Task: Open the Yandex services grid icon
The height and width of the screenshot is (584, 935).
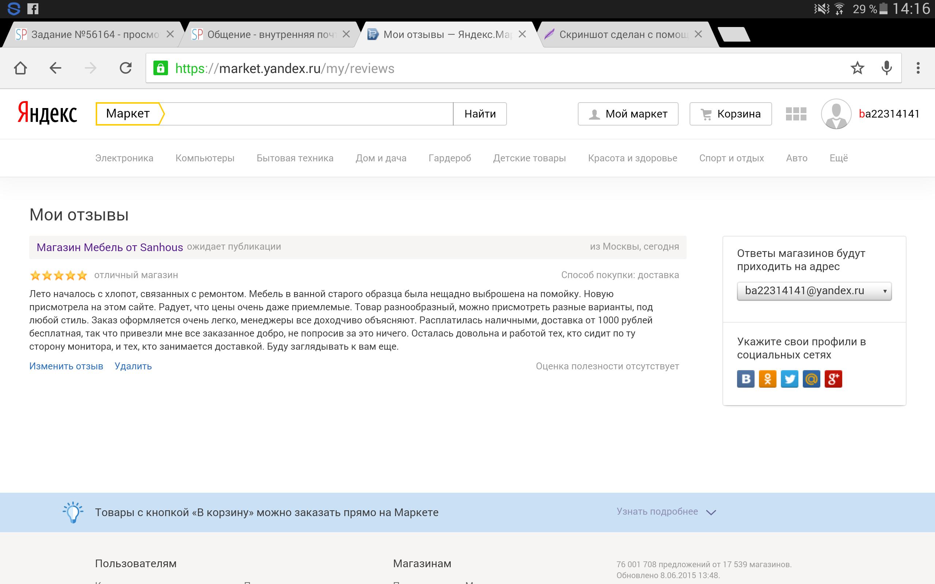Action: (796, 114)
